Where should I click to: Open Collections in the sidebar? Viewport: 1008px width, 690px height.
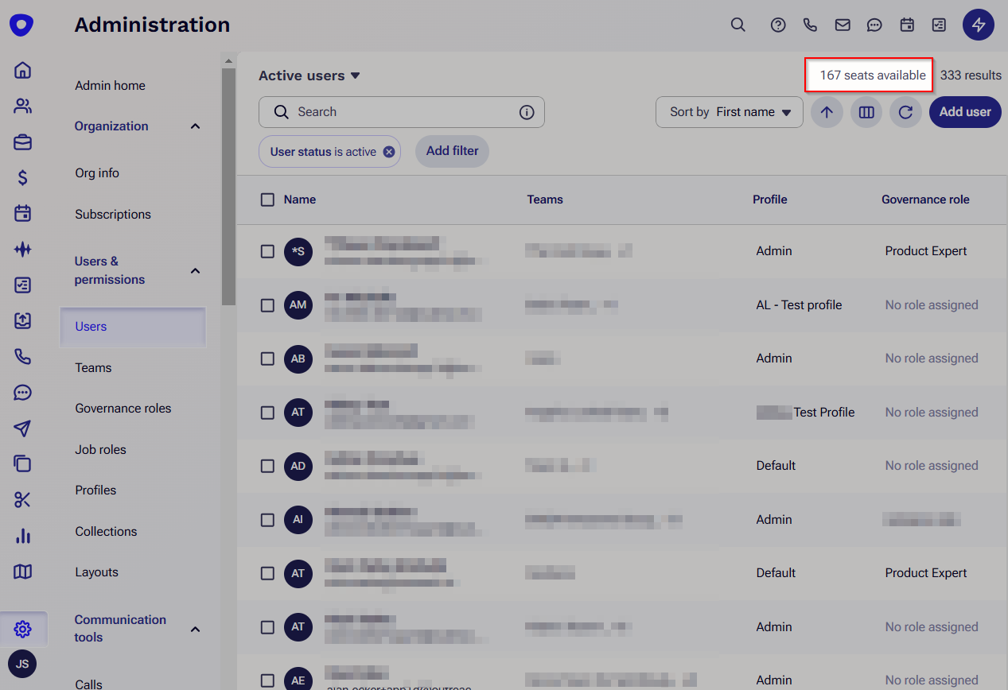[x=106, y=532]
